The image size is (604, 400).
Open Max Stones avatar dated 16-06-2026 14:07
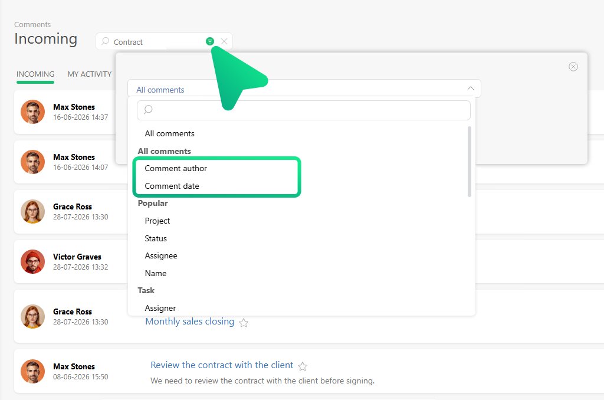coord(33,162)
